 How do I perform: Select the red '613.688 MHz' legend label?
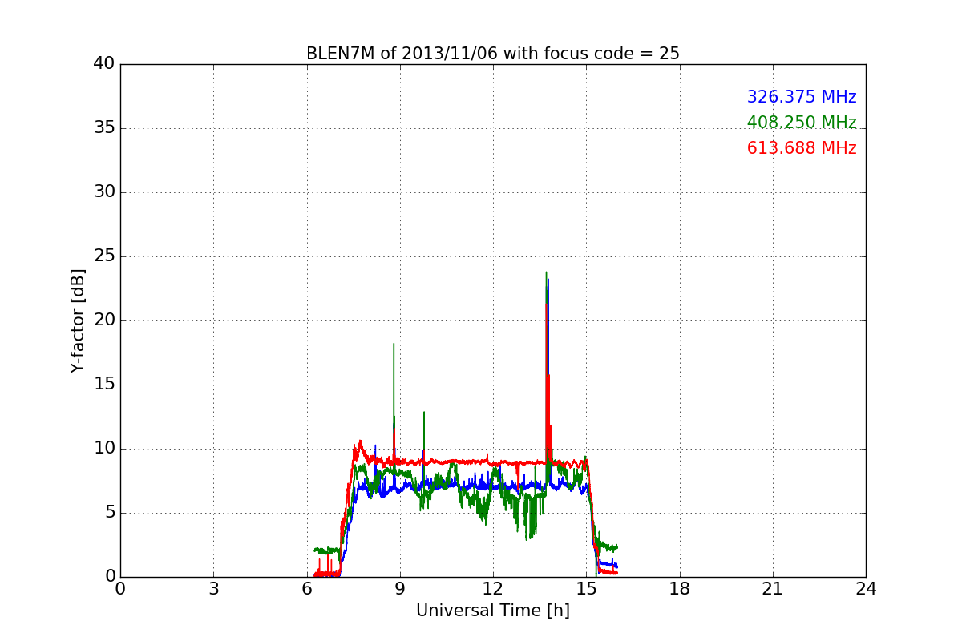[x=802, y=148]
